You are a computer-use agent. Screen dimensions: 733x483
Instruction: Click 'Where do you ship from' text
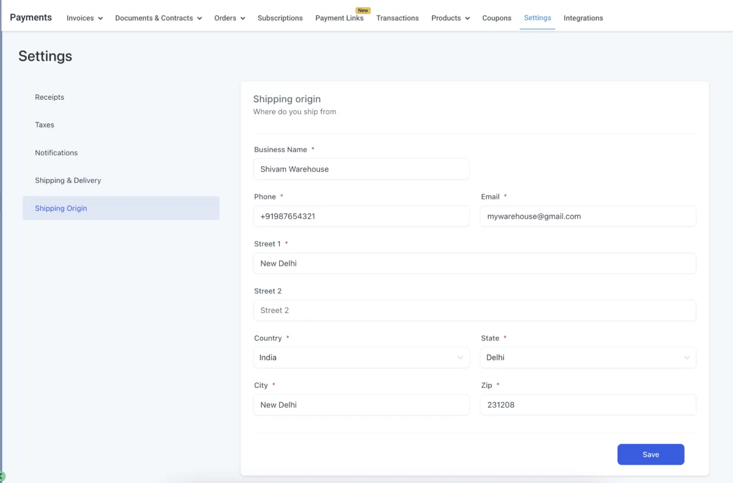[294, 112]
